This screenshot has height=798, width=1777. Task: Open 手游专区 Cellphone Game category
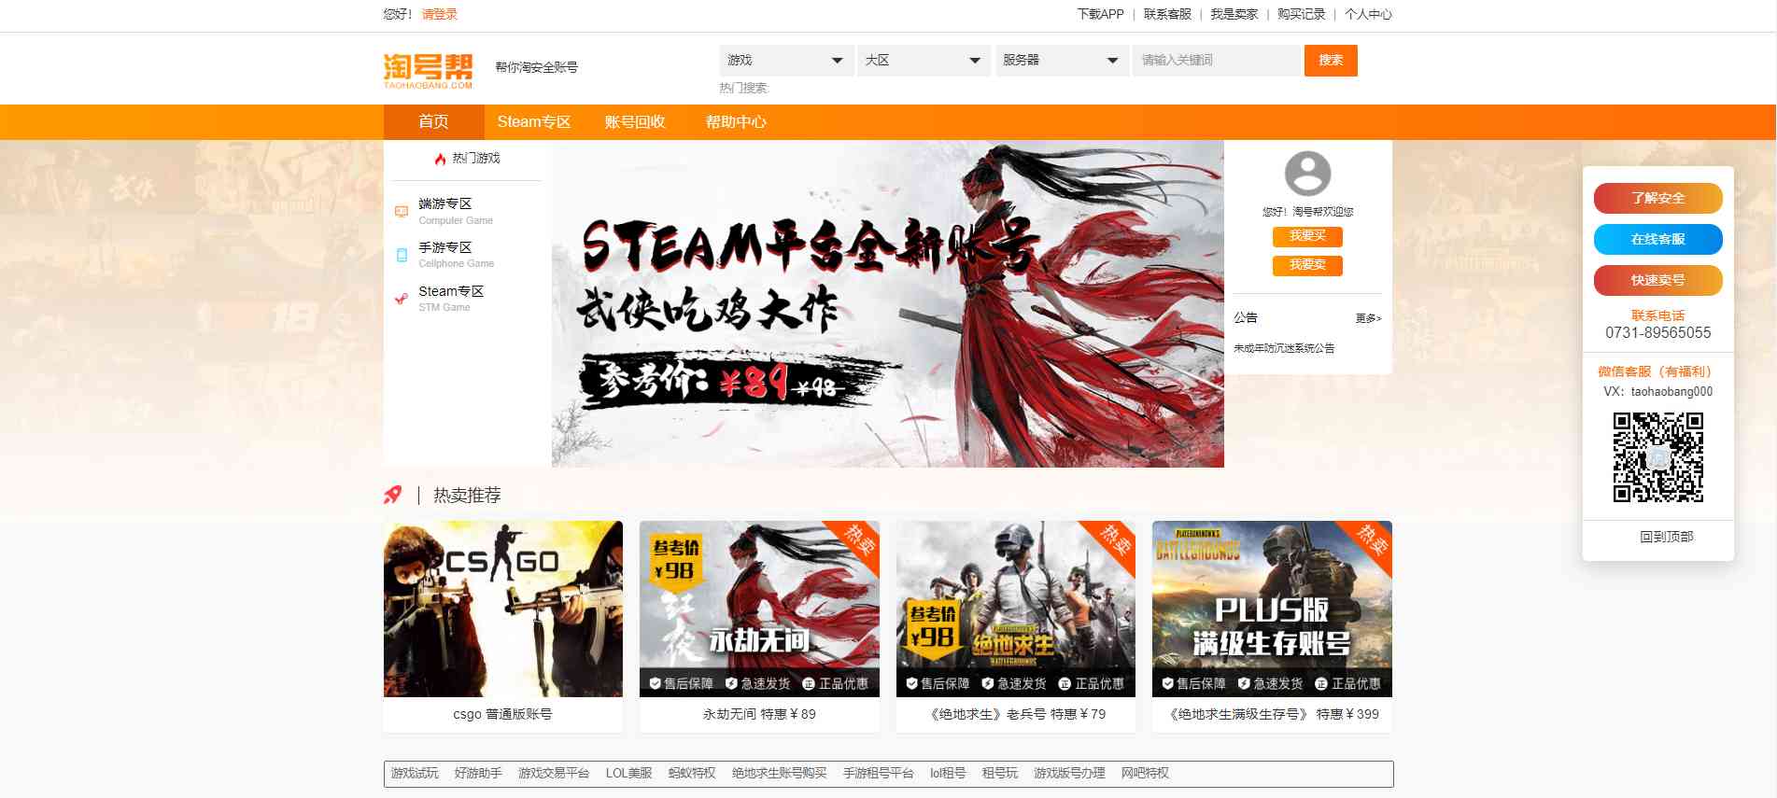(456, 255)
